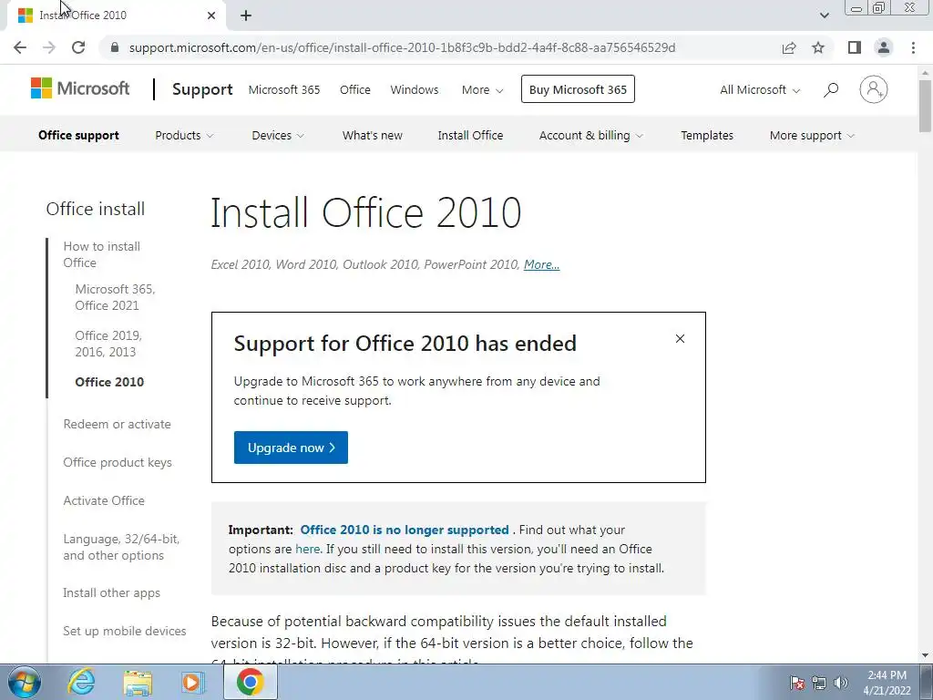Click the Buy Microsoft 365 button
The height and width of the screenshot is (700, 933).
[x=578, y=89]
